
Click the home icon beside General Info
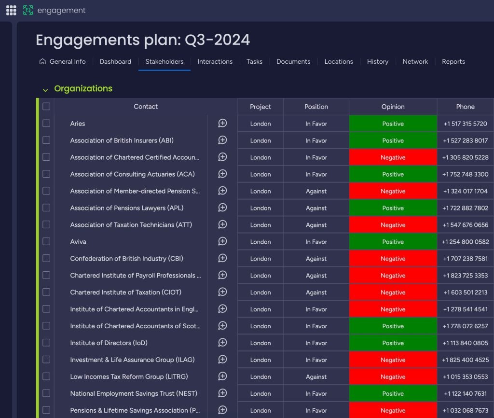click(42, 61)
